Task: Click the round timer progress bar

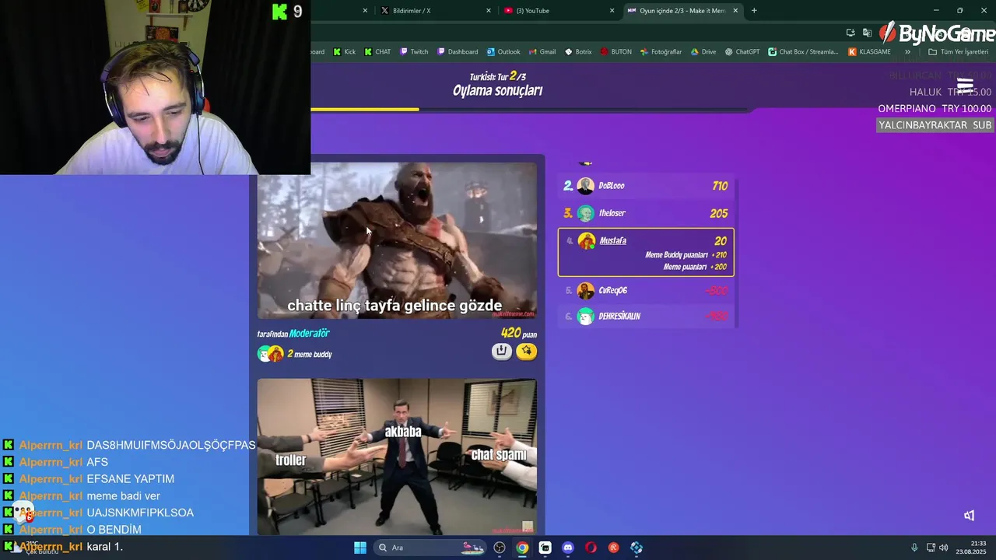Action: pyautogui.click(x=531, y=110)
